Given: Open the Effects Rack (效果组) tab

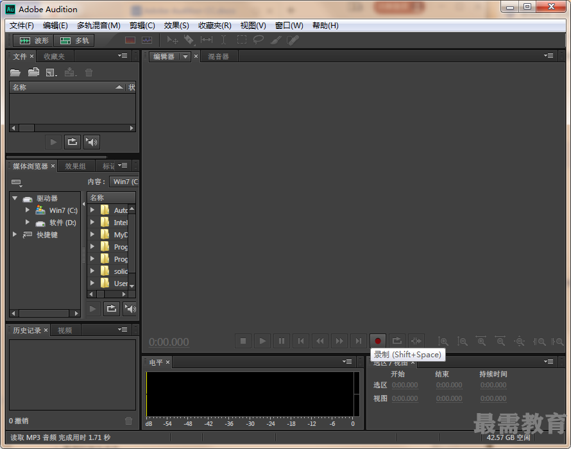Looking at the screenshot, I should click(75, 166).
